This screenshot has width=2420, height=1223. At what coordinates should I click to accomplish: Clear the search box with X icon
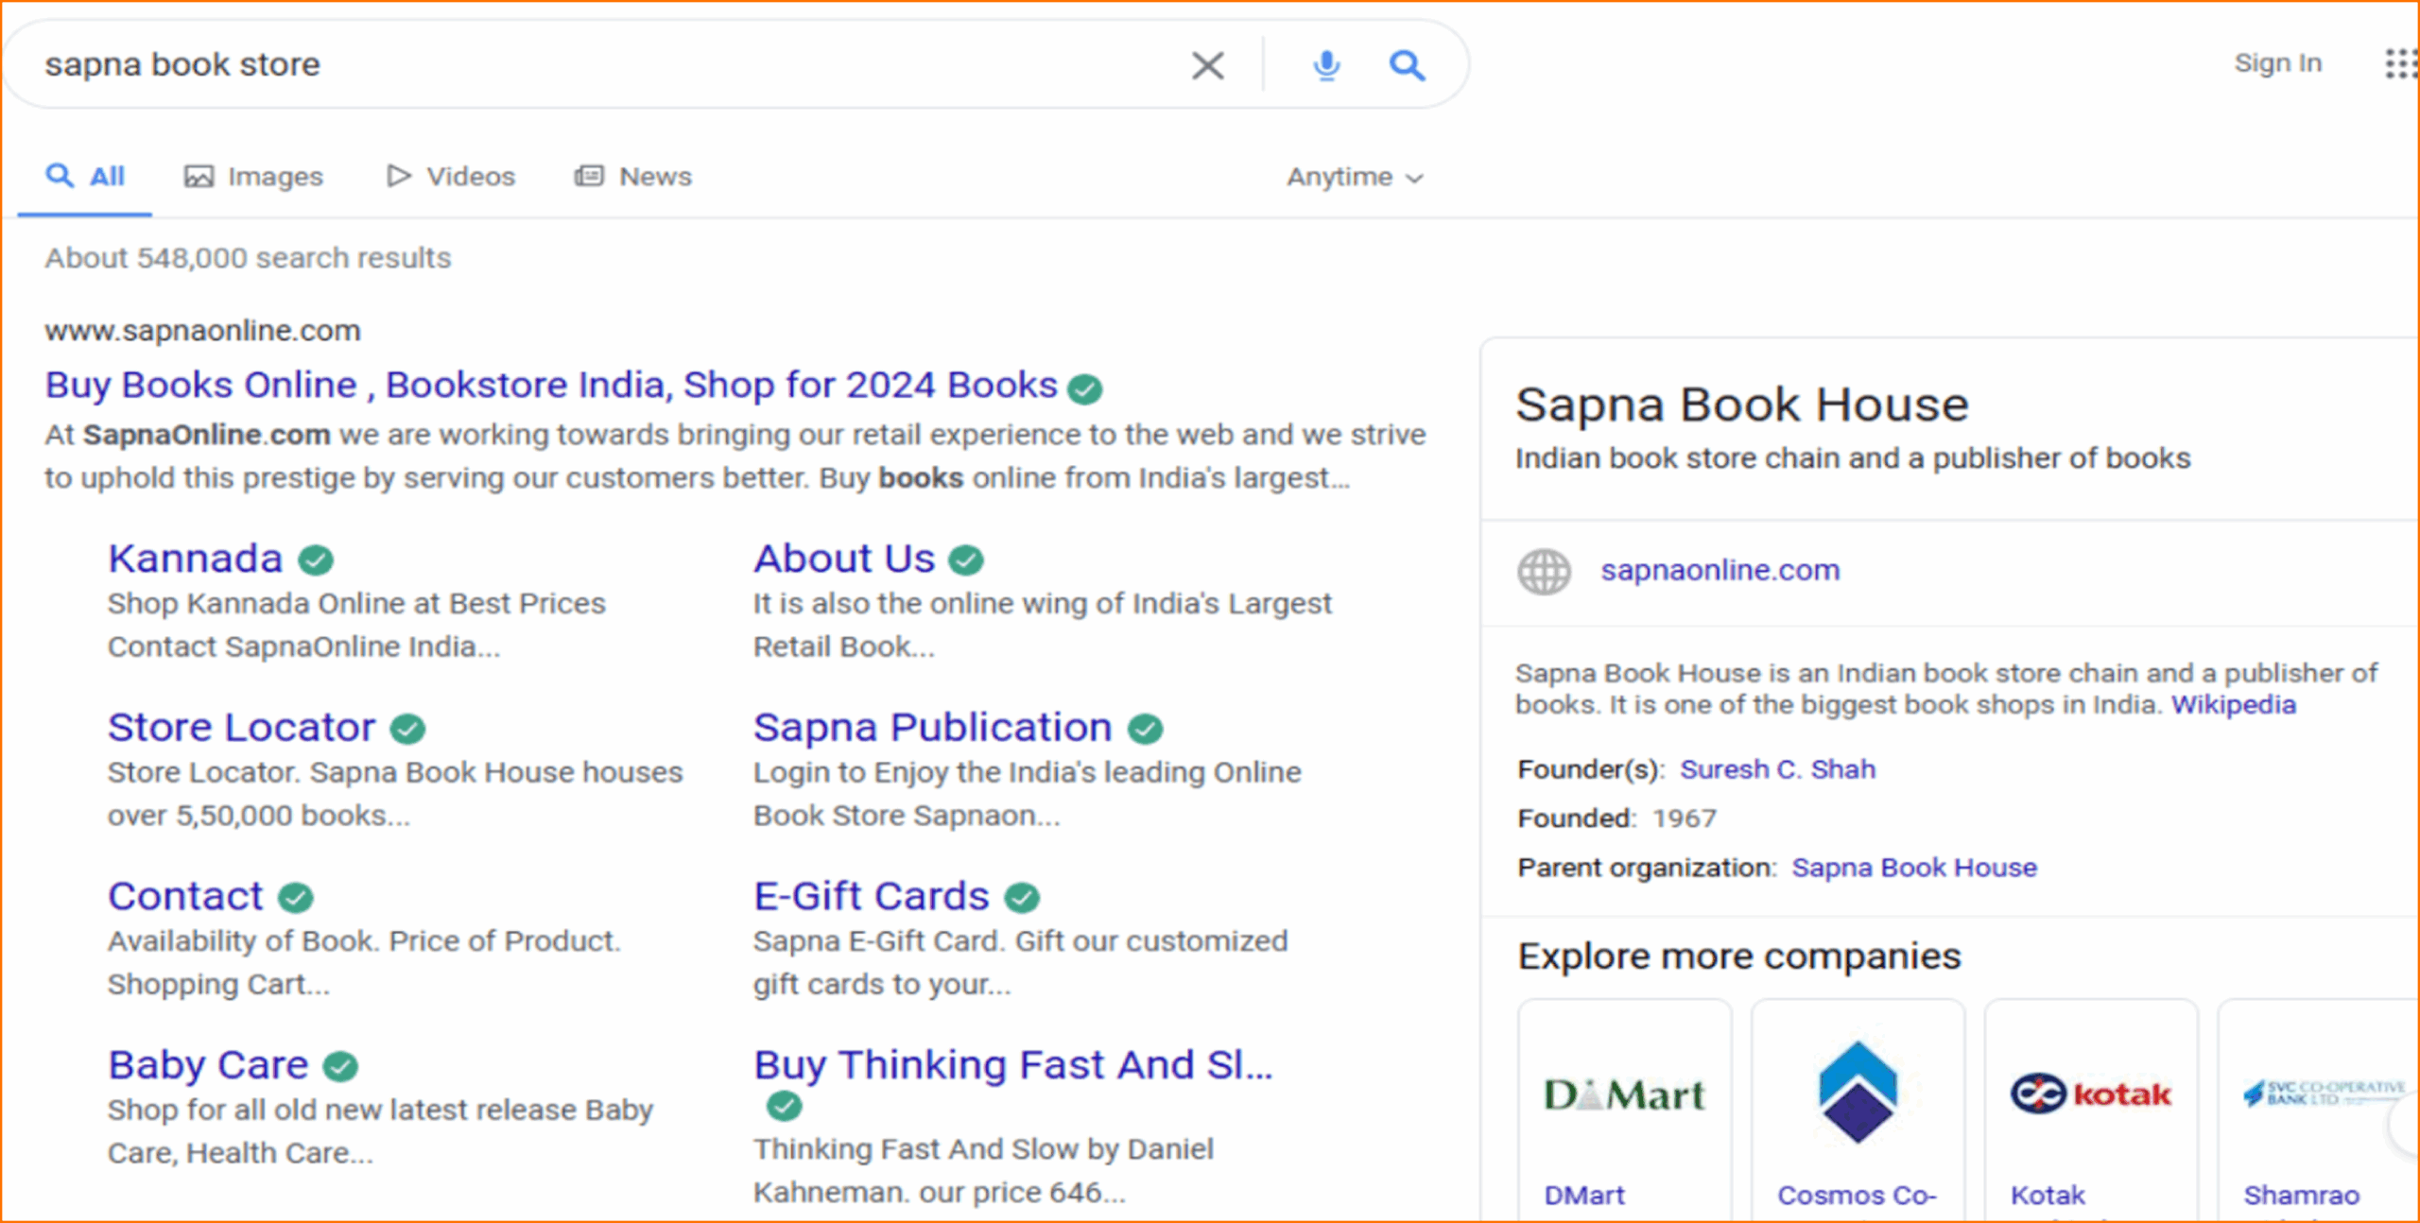[x=1207, y=65]
